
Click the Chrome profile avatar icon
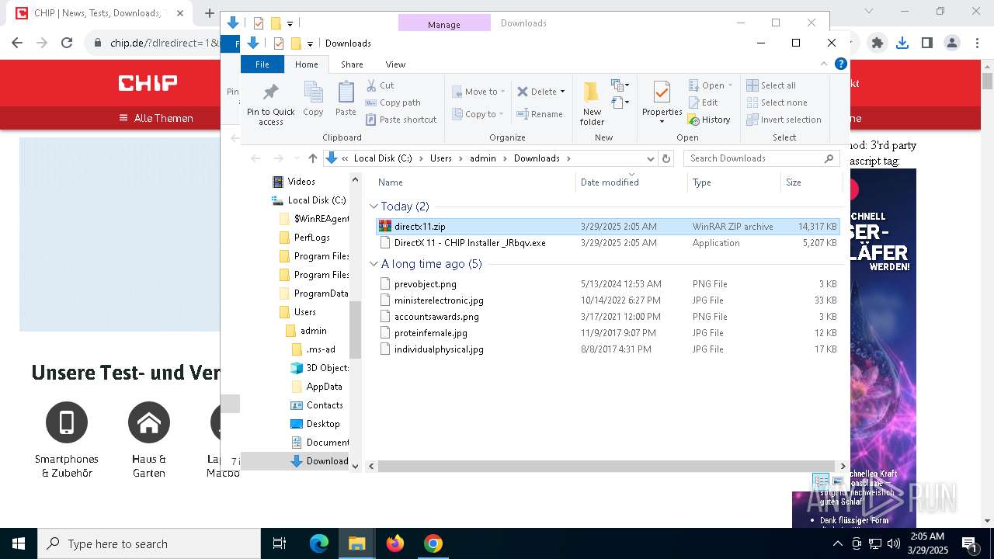(x=952, y=43)
